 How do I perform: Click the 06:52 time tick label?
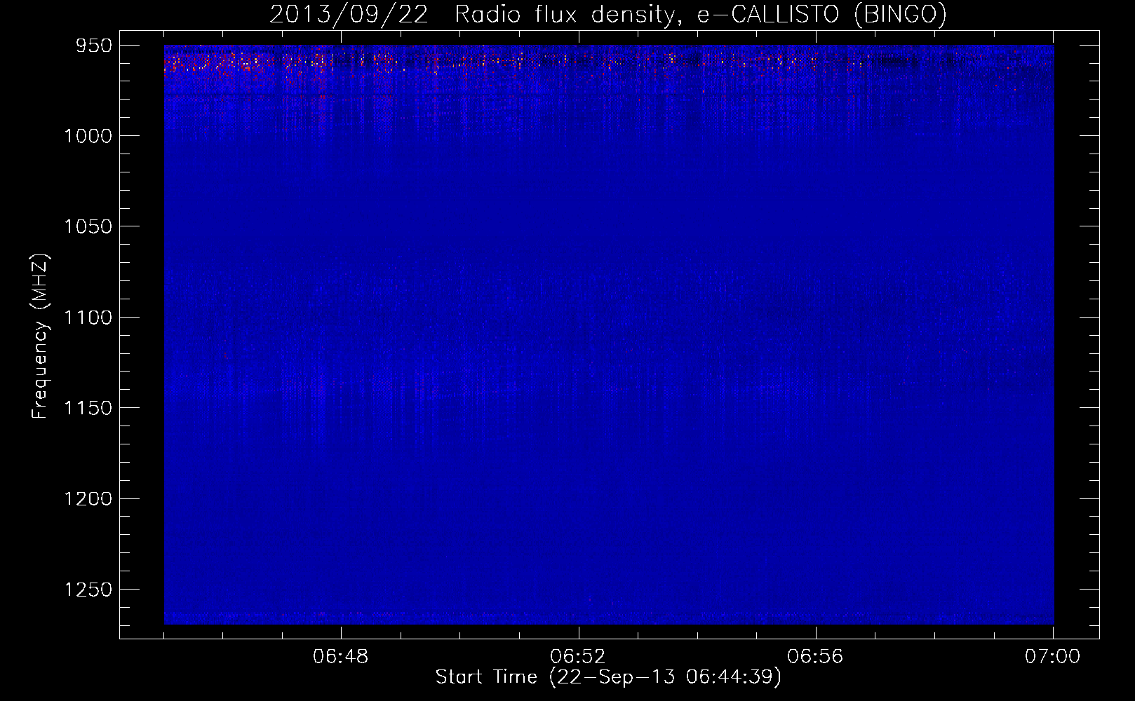(578, 657)
